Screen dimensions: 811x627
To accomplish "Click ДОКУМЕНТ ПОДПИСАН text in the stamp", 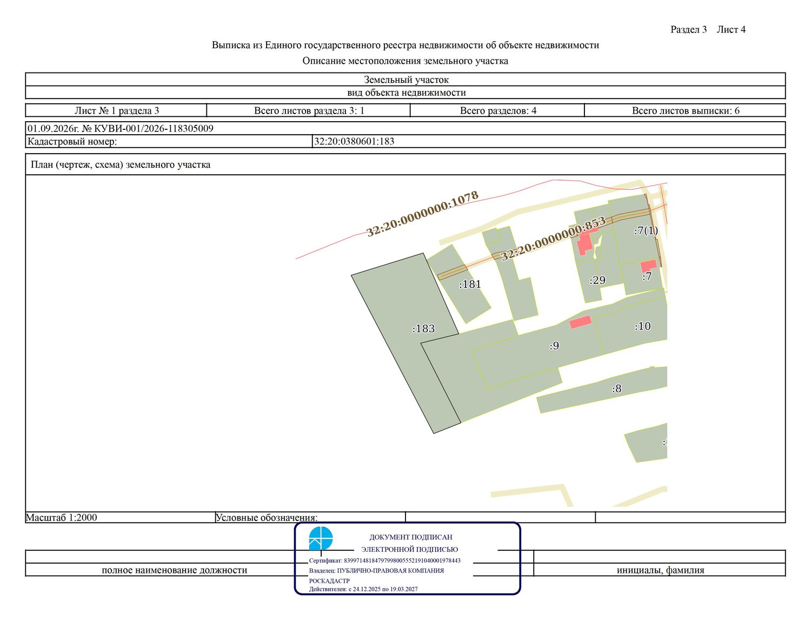I will pos(411,537).
